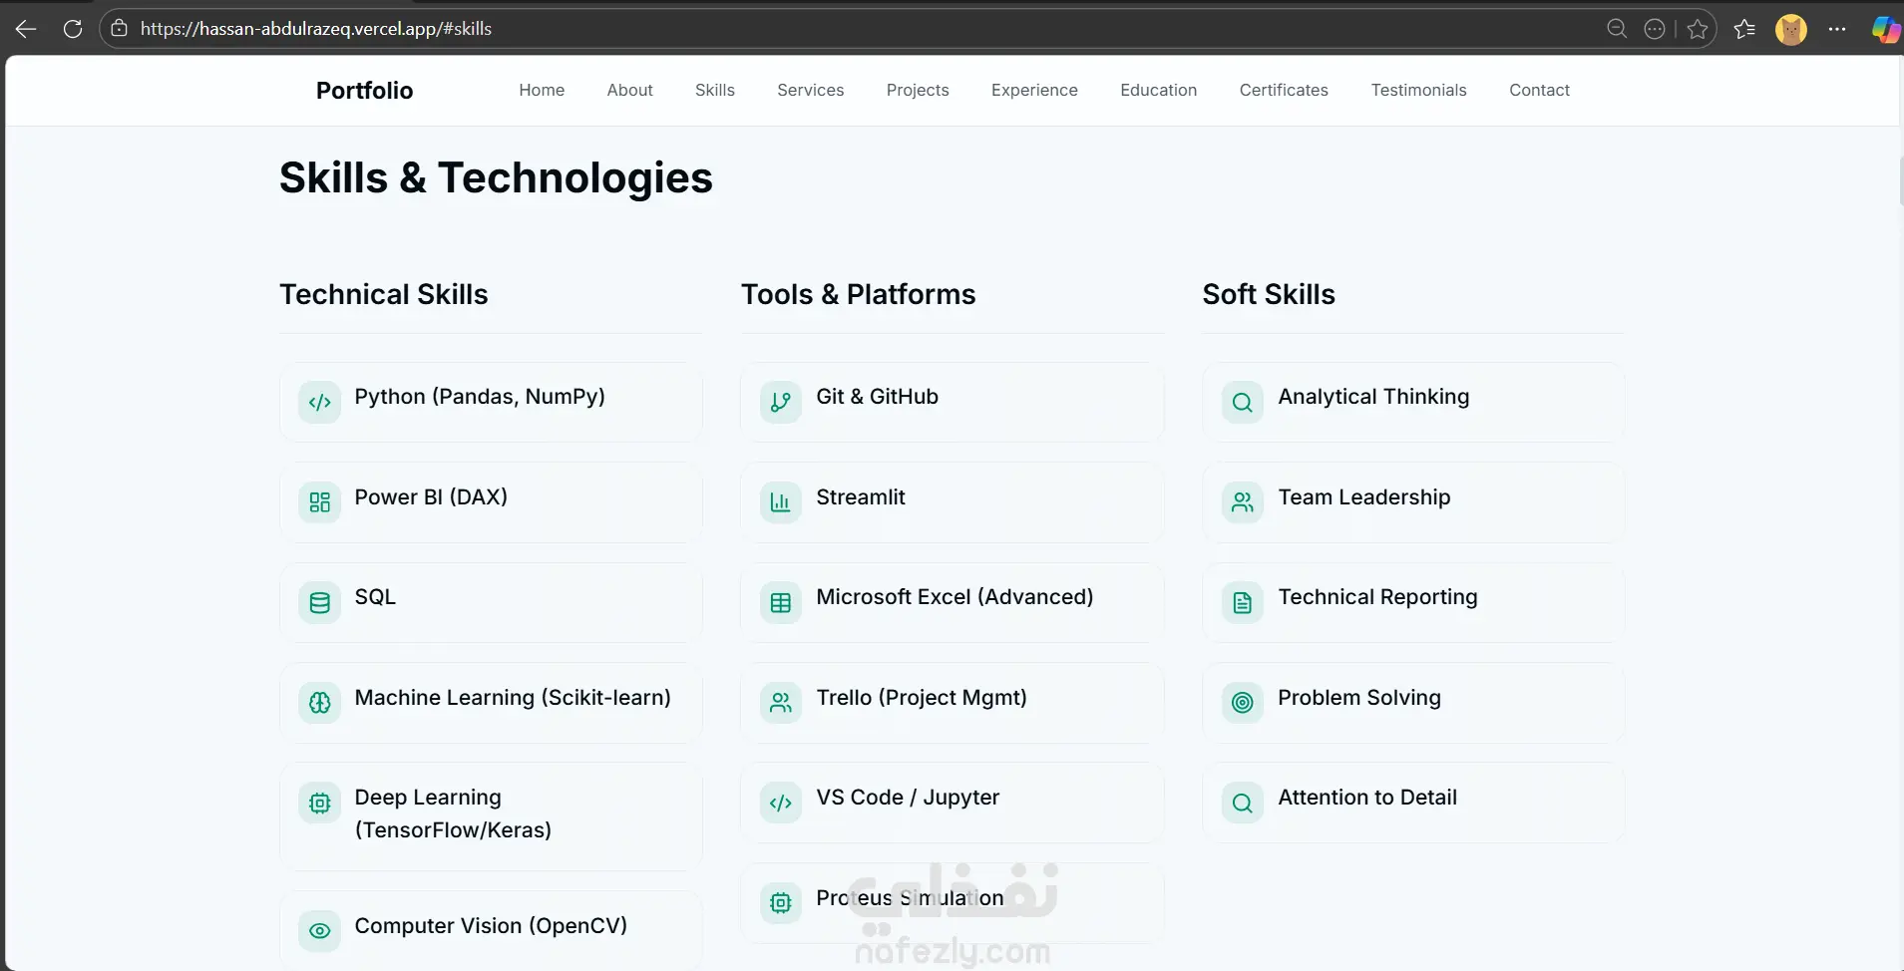Click the Technical Reporting document icon
Screen dimensions: 1904x971
point(1243,603)
